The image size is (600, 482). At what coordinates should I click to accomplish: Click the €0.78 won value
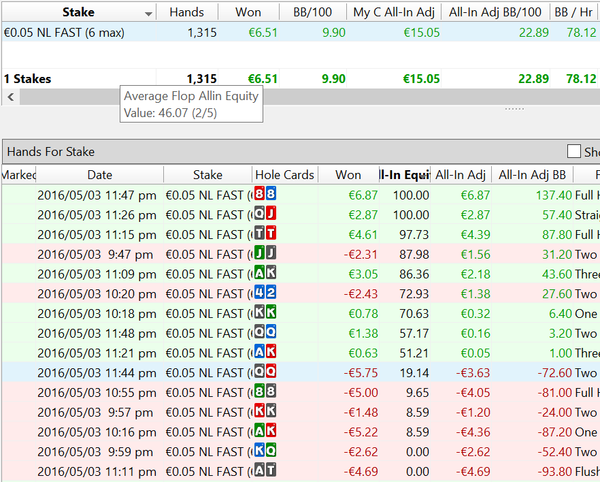(x=363, y=314)
